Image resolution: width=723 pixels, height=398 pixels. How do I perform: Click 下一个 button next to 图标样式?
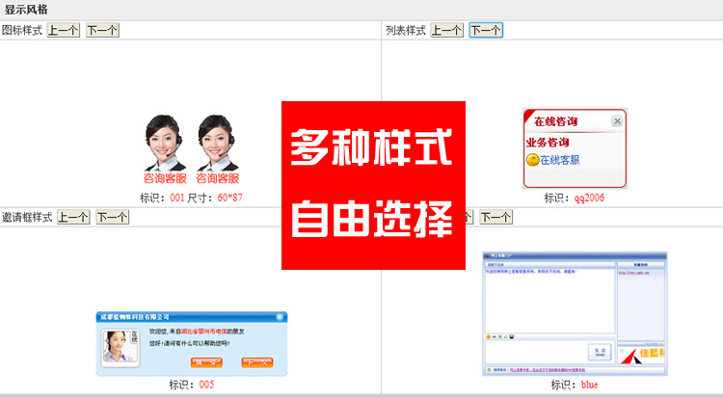coord(102,31)
